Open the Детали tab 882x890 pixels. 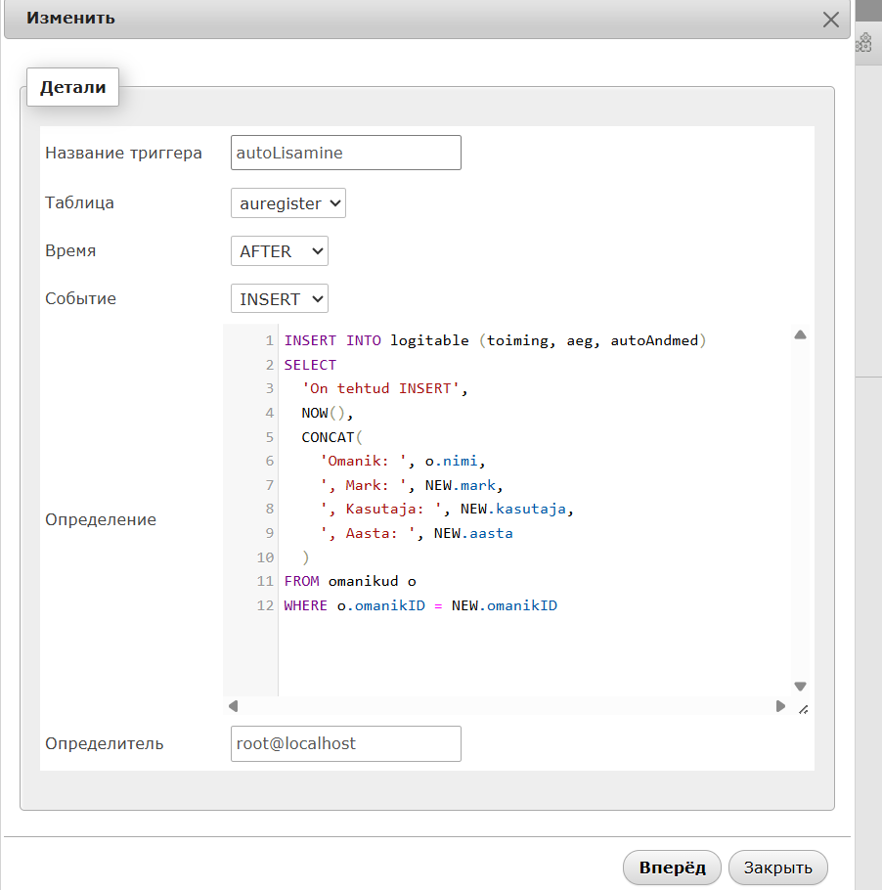pyautogui.click(x=72, y=87)
